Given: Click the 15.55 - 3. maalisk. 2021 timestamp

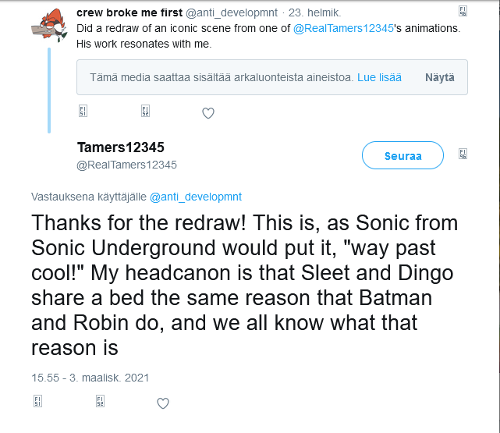Looking at the screenshot, I should (90, 378).
